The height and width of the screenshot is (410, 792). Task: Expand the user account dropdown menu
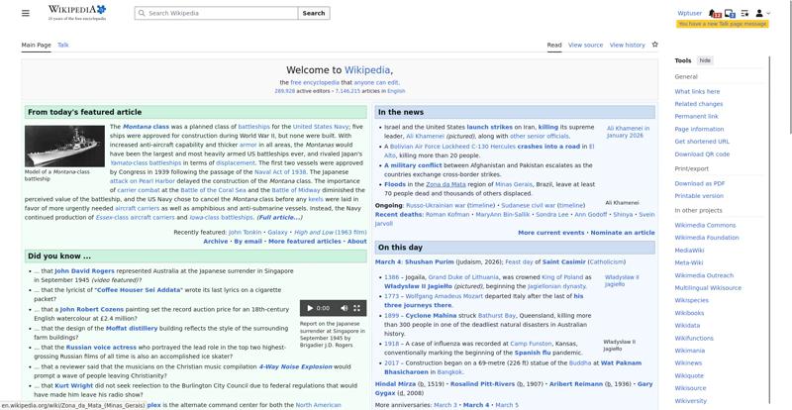(761, 13)
